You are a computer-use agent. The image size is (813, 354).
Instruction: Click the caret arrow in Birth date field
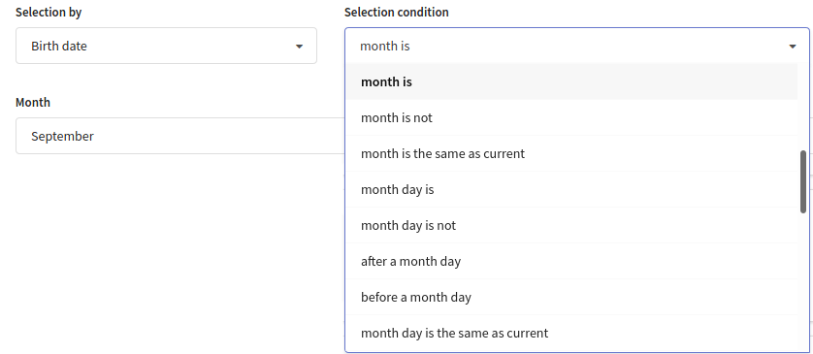tap(299, 47)
